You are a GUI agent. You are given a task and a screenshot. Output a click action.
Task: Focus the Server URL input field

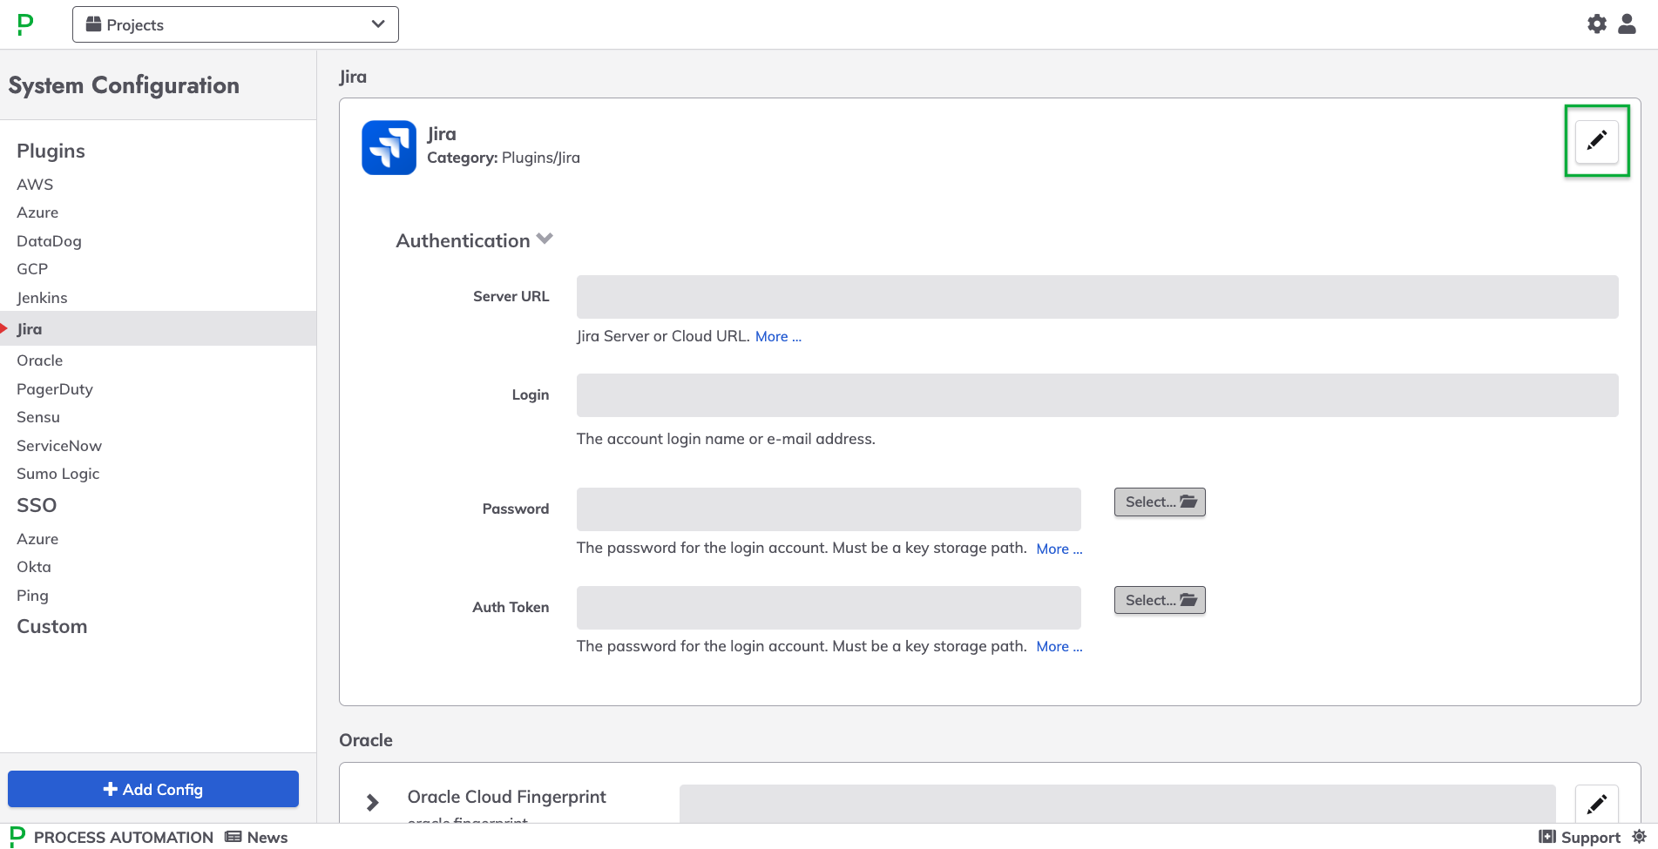pos(1098,297)
